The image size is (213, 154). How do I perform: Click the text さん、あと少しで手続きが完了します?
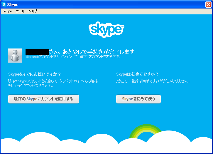point(92,52)
